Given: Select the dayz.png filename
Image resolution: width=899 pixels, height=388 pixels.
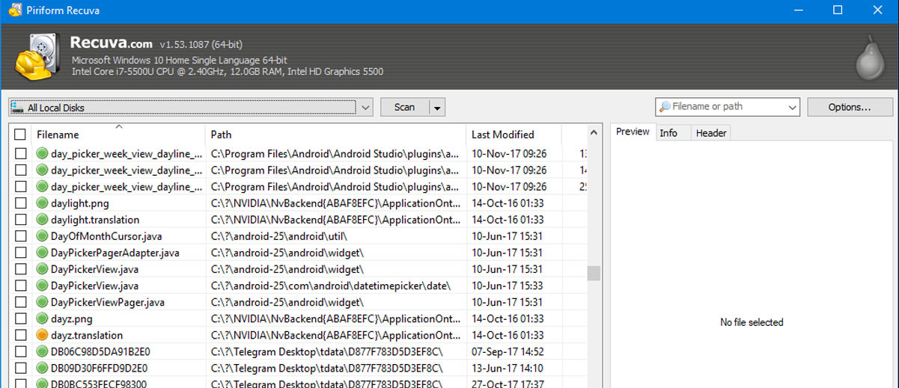Looking at the screenshot, I should point(72,318).
